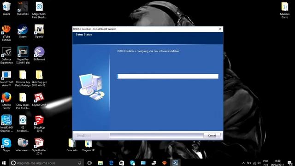The image size is (295, 166).
Task: Select the Viagem SP folder on the desktop
Action: tap(88, 145)
